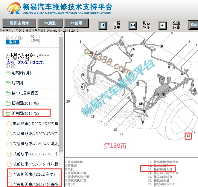Click legend entry 16. 接散热风扇
The height and width of the screenshot is (187, 198).
[x=159, y=180]
